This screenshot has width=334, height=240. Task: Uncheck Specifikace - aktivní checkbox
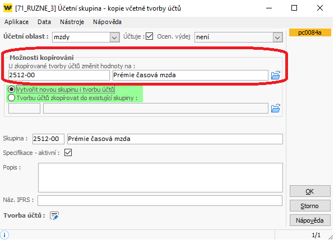(68, 152)
